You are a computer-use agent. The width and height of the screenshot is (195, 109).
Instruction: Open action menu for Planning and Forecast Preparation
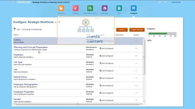pos(136,48)
